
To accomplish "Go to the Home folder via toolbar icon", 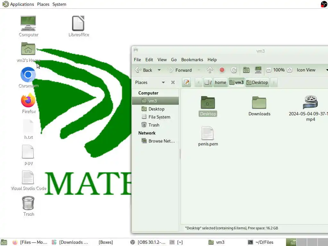I will click(x=246, y=70).
